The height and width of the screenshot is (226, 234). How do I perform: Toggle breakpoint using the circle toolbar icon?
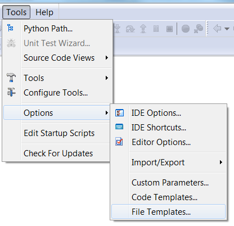186,29
